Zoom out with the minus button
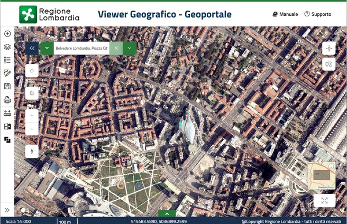Screen dimensions: 347x224 coord(32,129)
